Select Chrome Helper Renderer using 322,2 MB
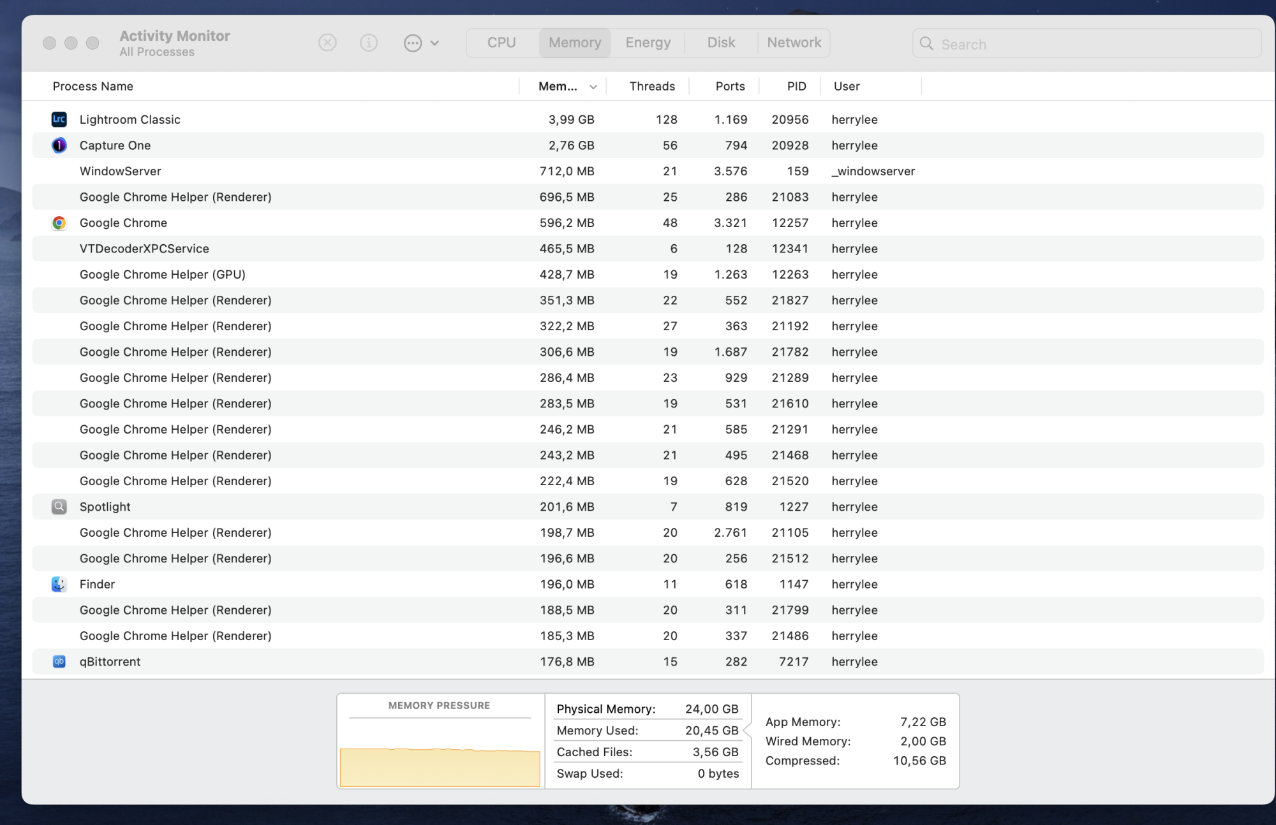 [648, 326]
